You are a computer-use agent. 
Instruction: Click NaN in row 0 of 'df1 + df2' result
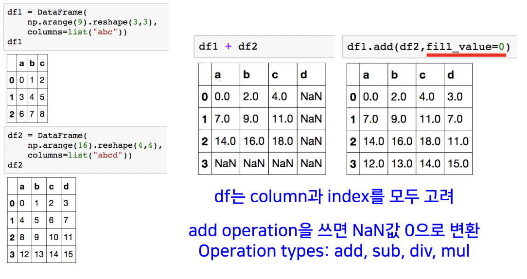coord(311,97)
